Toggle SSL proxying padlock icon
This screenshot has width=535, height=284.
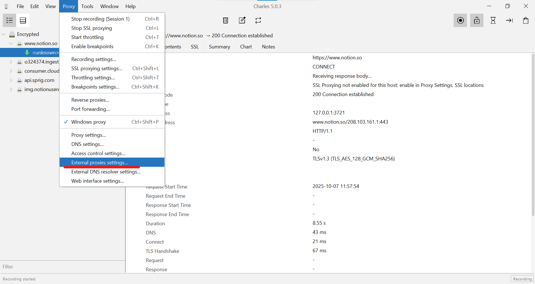point(477,20)
